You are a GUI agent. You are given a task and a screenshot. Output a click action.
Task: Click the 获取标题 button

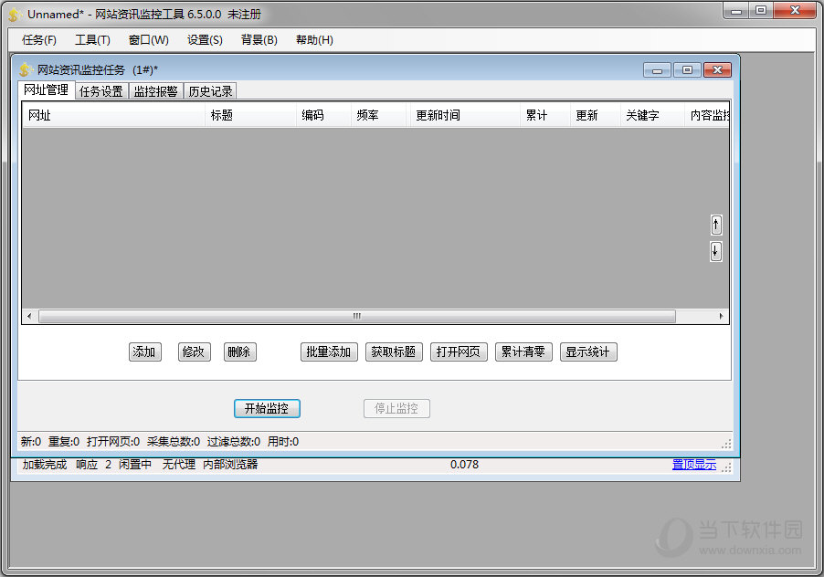point(394,351)
